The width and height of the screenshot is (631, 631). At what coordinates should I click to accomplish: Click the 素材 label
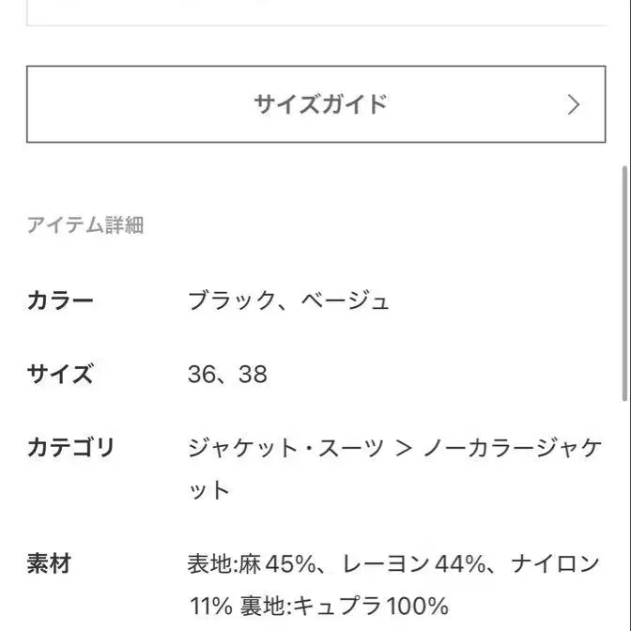[49, 564]
